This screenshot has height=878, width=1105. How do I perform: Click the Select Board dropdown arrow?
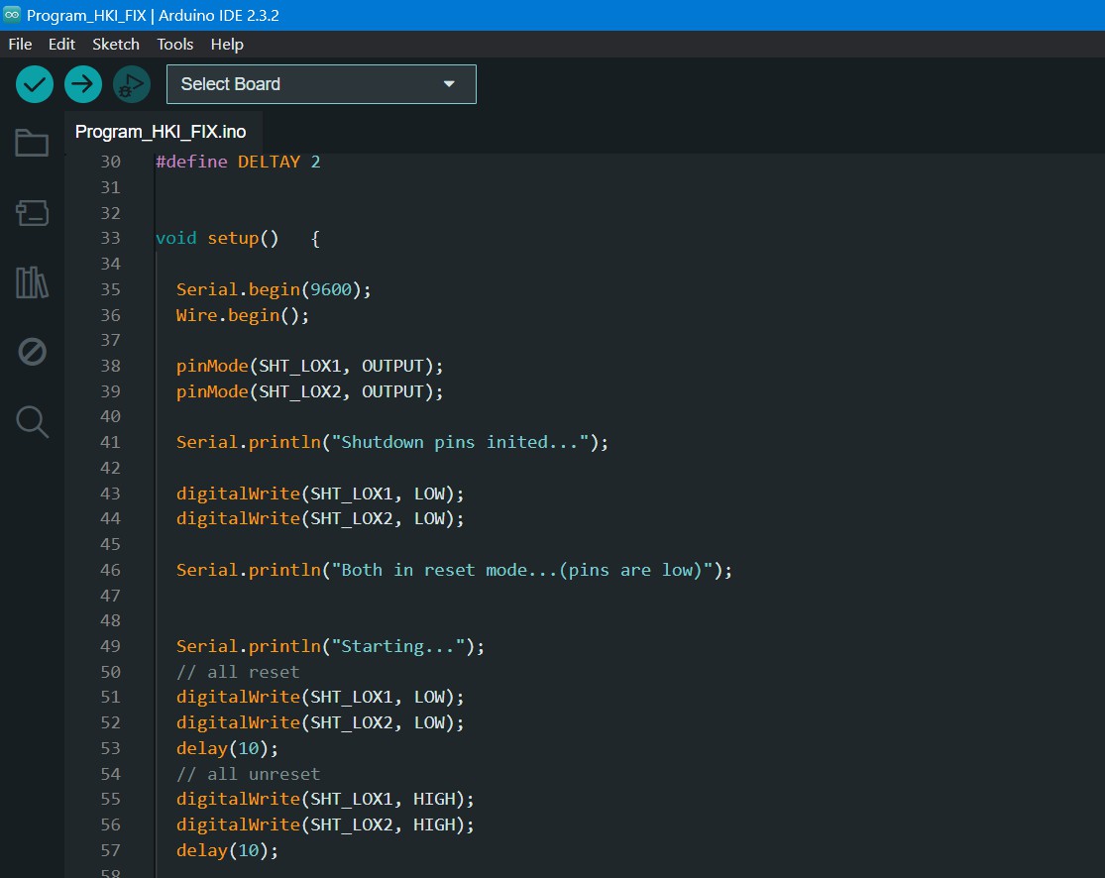click(449, 84)
